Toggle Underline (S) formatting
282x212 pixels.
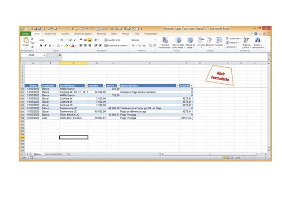50,46
